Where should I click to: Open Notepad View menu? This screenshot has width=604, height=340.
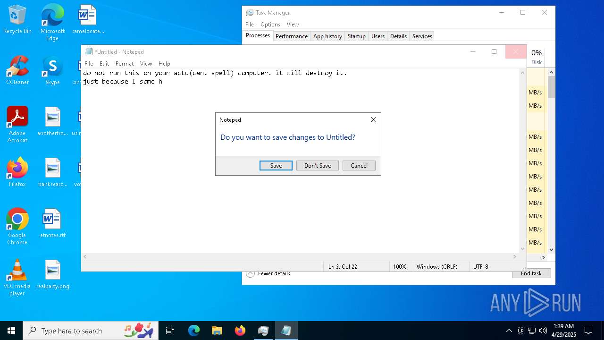pos(146,64)
